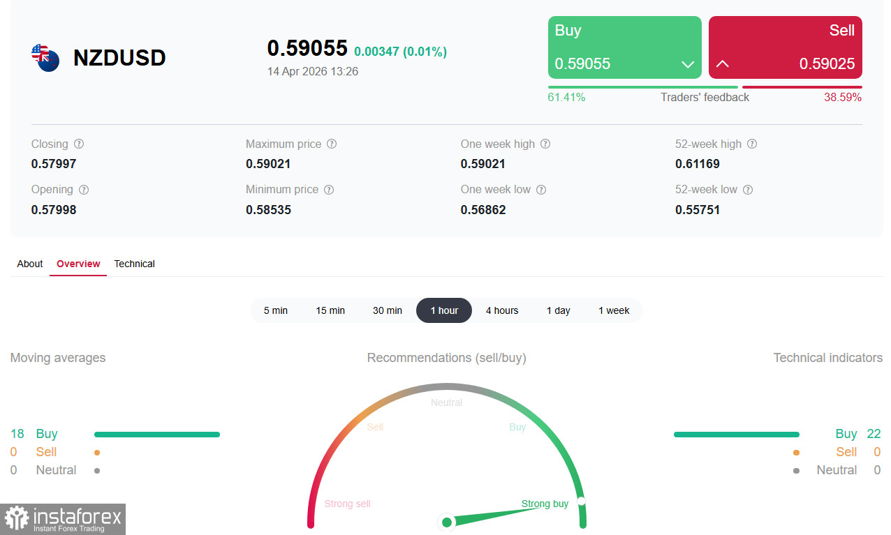Open the help icon next to Maximum price

332,144
